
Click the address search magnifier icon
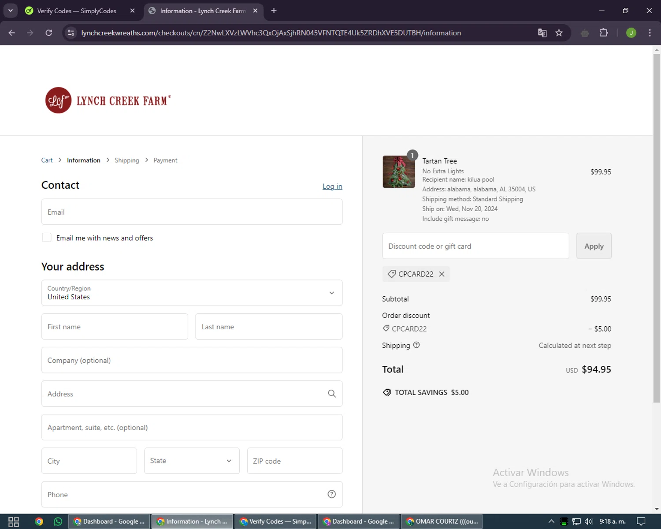click(332, 394)
